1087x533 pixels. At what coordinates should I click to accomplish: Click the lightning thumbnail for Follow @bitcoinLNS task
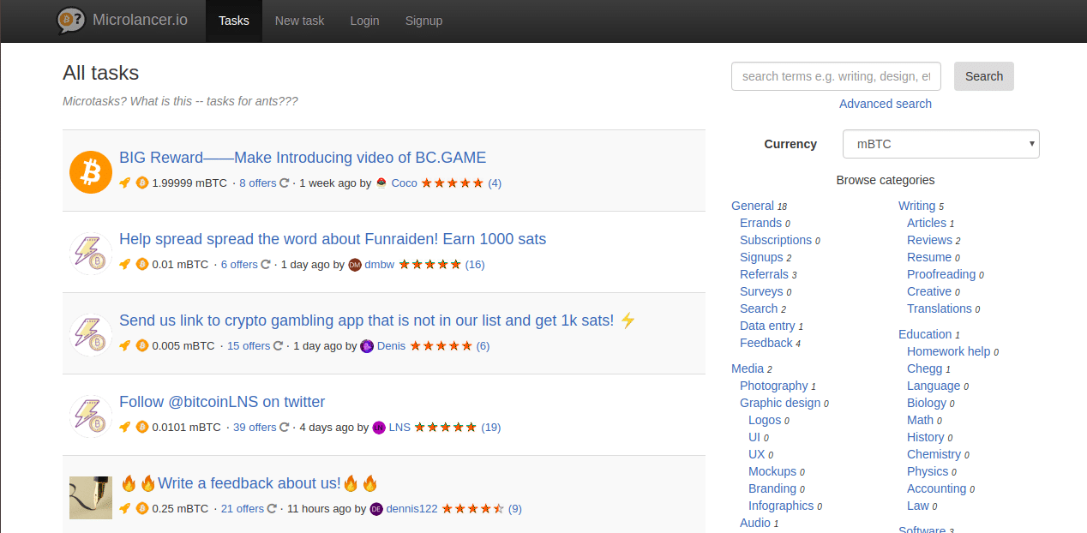point(91,416)
